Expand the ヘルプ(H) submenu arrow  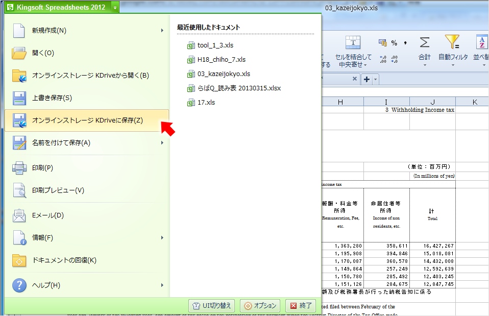[162, 285]
